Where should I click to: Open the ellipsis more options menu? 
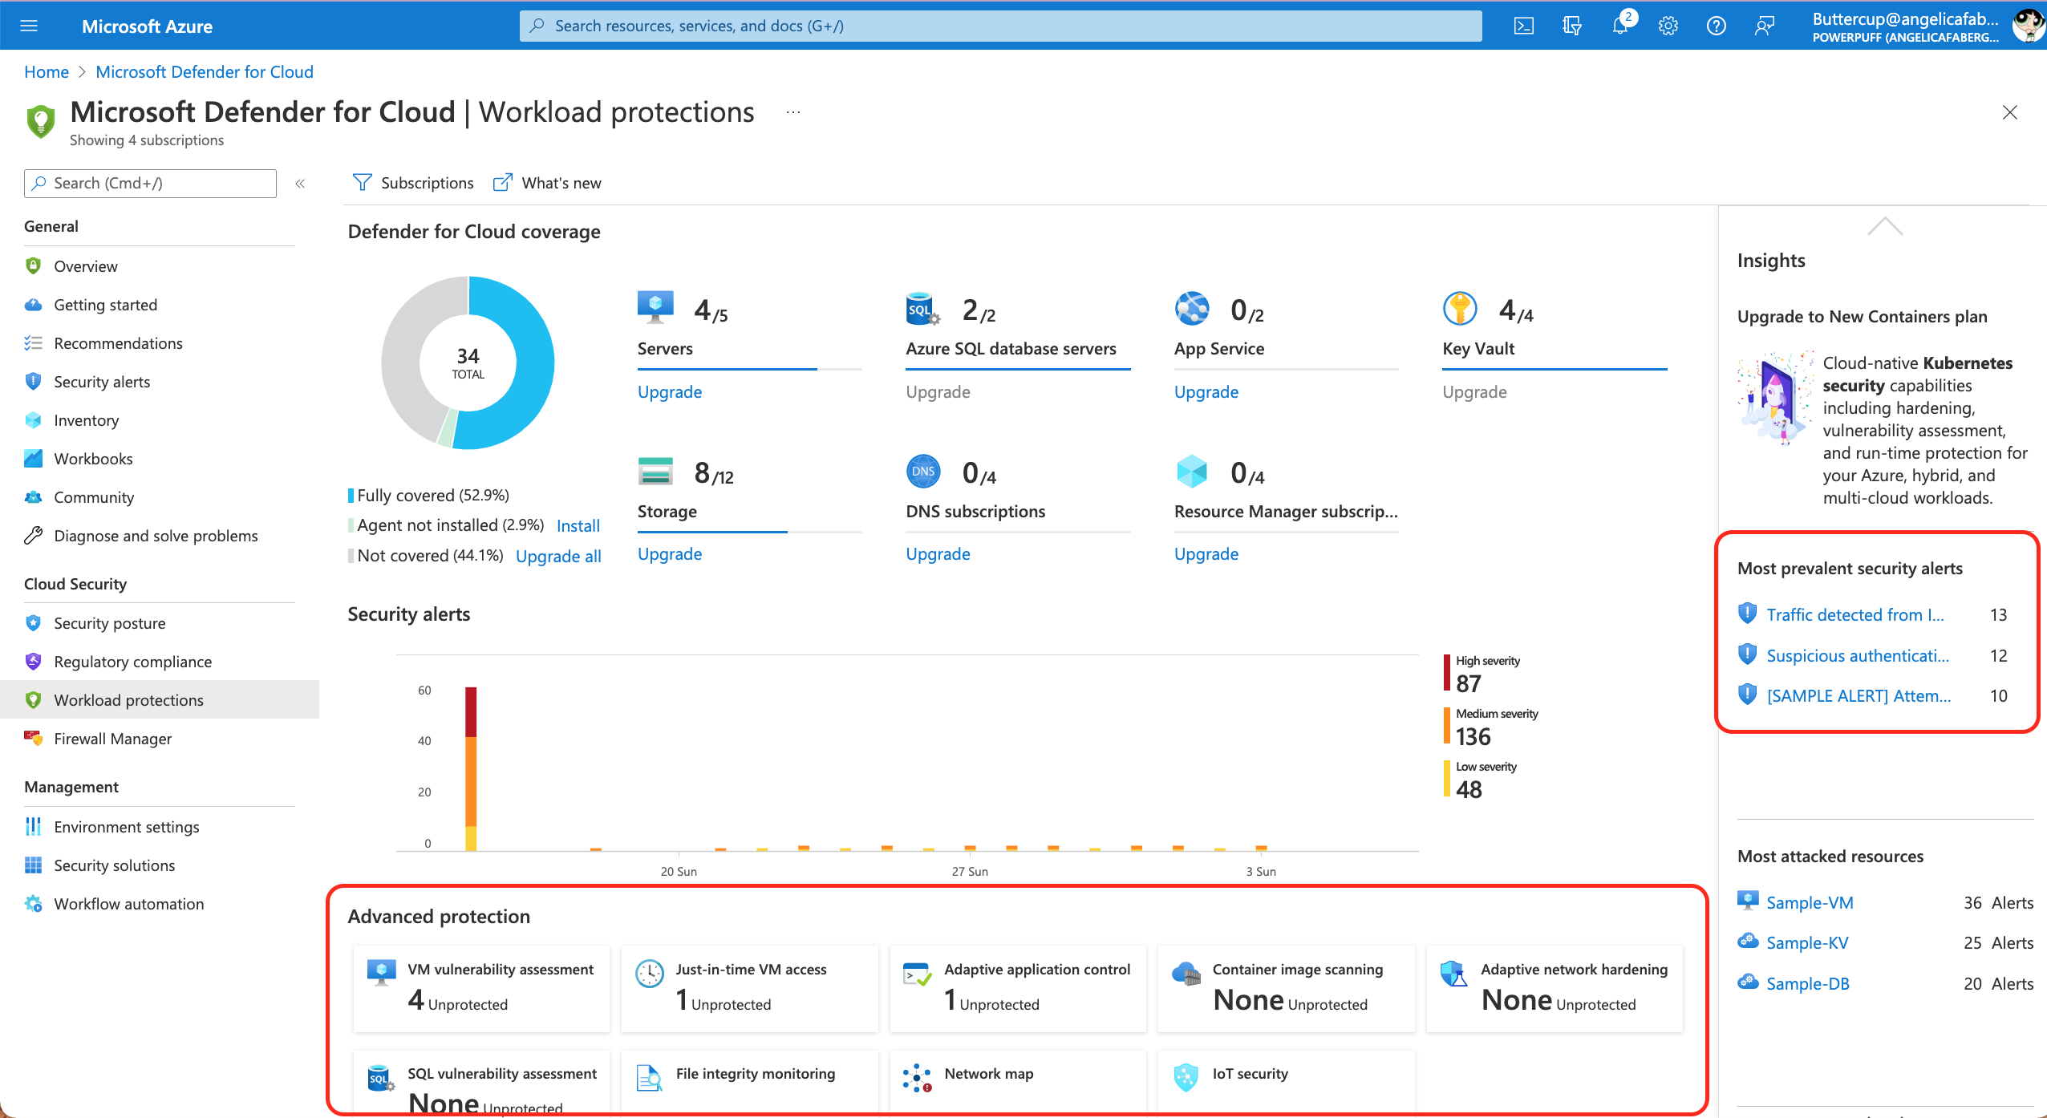(792, 112)
